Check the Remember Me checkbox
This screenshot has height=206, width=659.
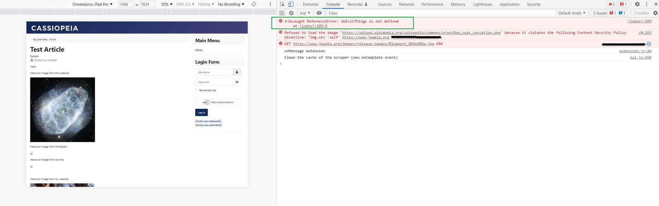[x=197, y=90]
